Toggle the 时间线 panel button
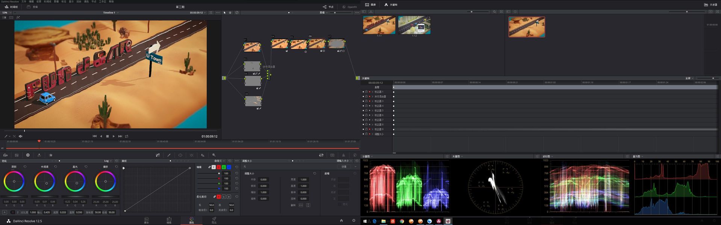 [11, 7]
